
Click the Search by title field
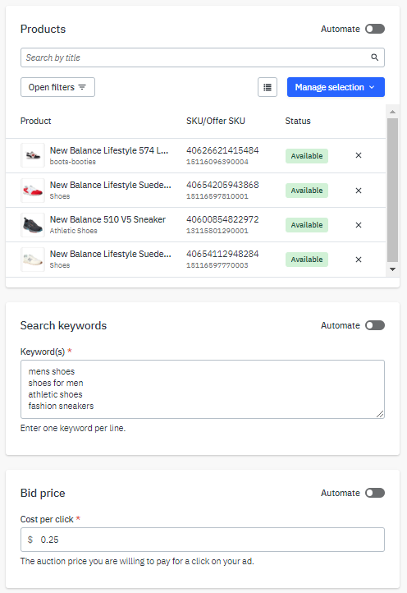[203, 57]
